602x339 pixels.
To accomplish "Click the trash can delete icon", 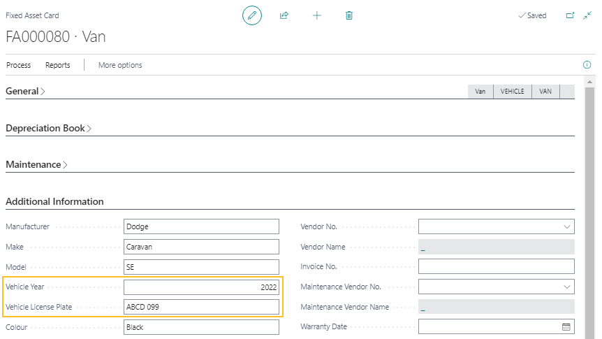I will point(349,15).
